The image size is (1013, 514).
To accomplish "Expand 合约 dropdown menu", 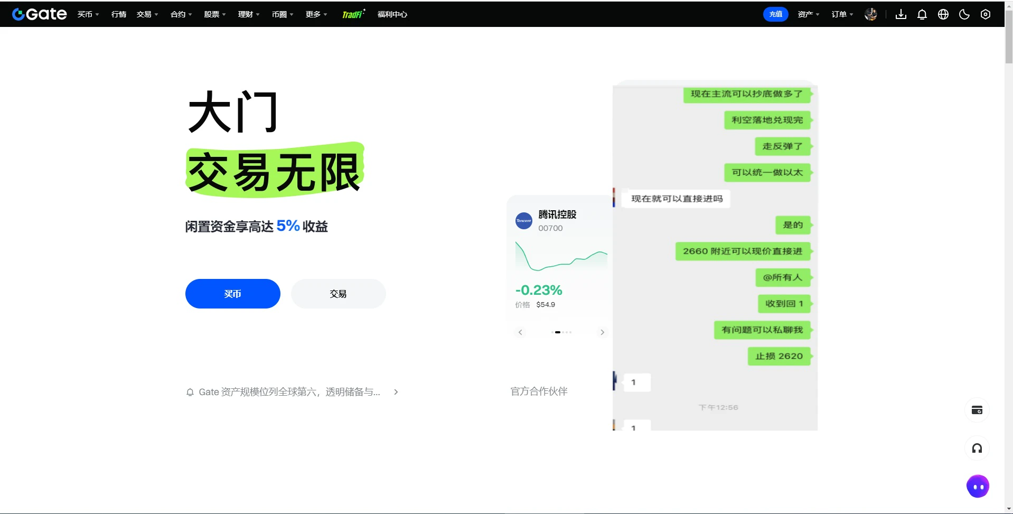I will tap(181, 14).
